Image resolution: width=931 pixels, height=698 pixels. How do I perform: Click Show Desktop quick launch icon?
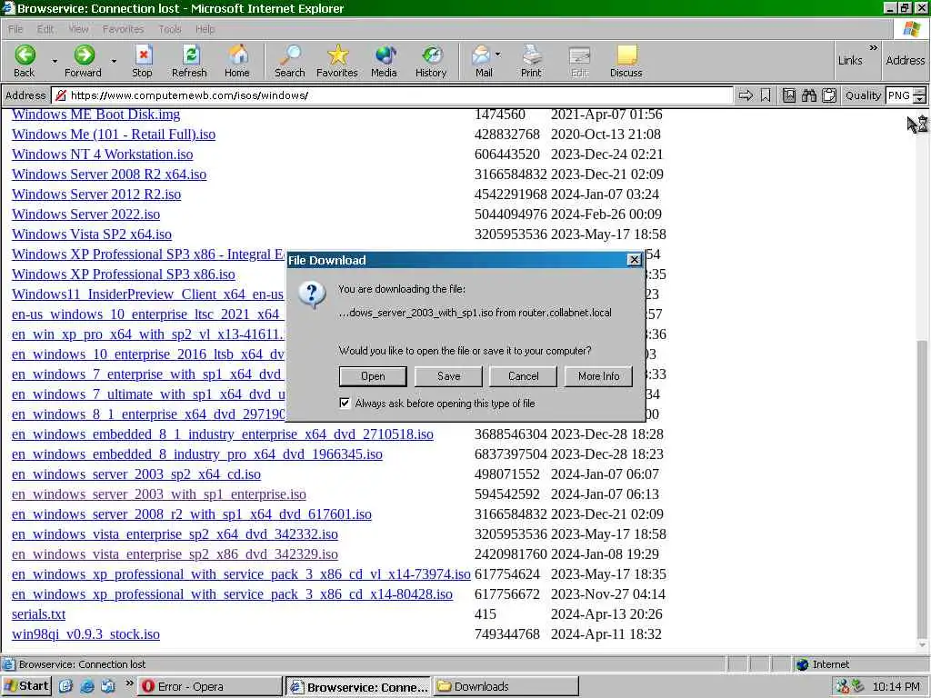coord(65,686)
